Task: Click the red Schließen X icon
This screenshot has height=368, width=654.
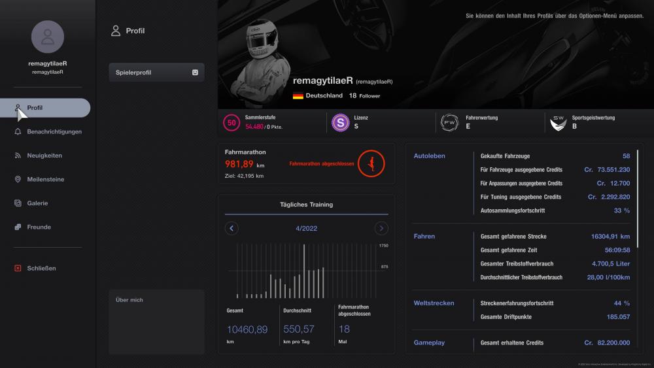Action: (x=18, y=268)
